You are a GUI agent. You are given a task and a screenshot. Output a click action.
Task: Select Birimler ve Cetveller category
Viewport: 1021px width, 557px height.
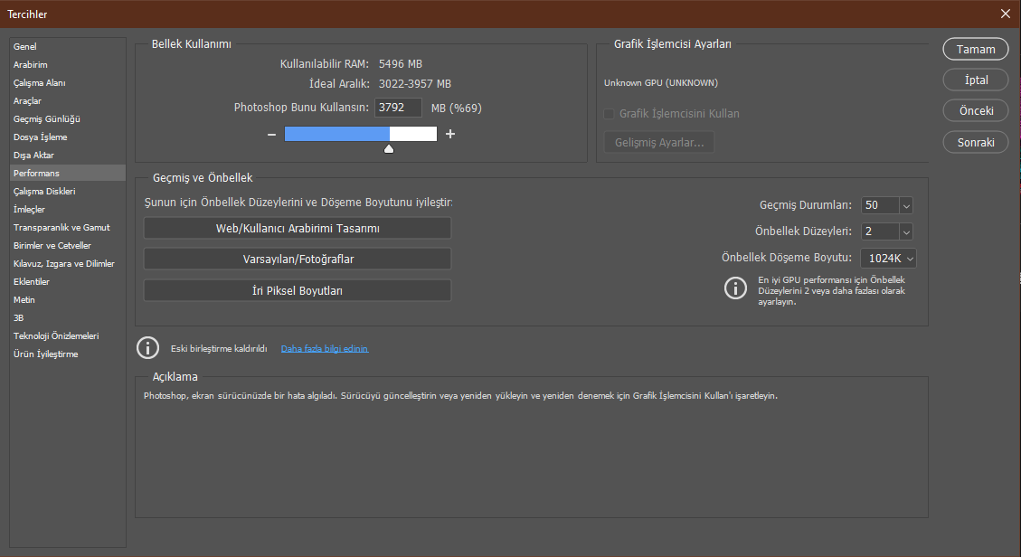tap(68, 245)
